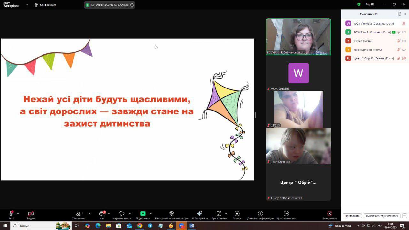Select 23'243 (Гость) participant row
The width and height of the screenshot is (409, 230).
[x=374, y=41]
